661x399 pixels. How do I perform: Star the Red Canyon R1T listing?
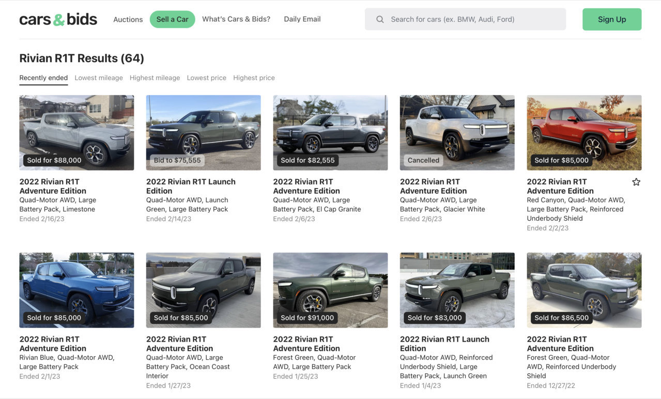tap(636, 182)
